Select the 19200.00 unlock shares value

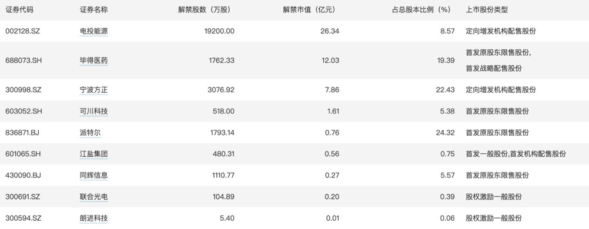click(x=219, y=31)
